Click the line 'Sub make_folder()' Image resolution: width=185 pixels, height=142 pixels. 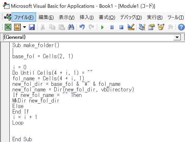coord(36,45)
